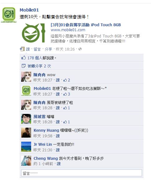Click the Mobile01 green profile avatar at top
151x181 pixels.
pyautogui.click(x=9, y=15)
